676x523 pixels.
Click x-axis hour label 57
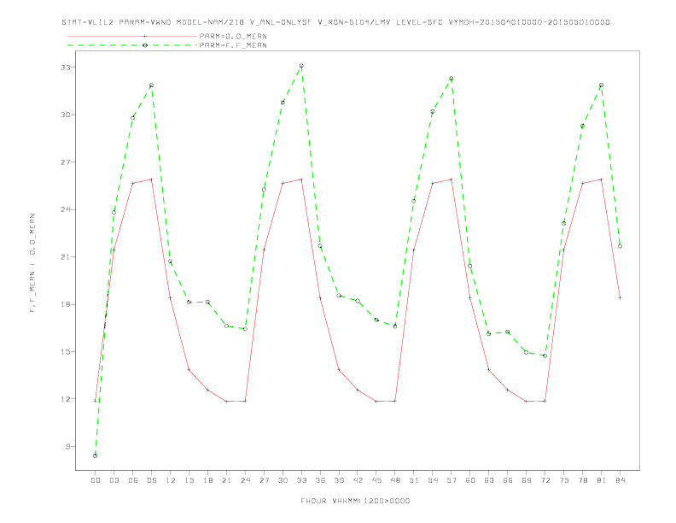[452, 480]
